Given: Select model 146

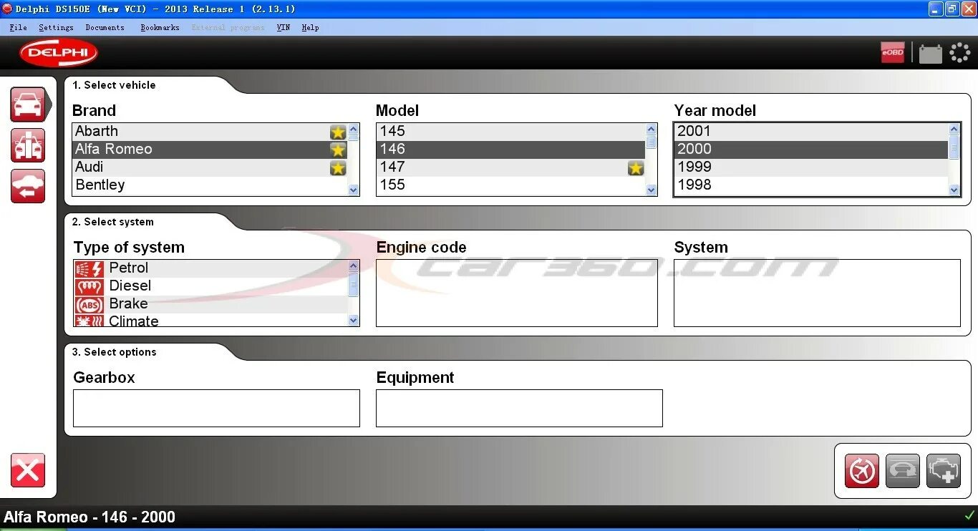Looking at the screenshot, I should point(510,150).
